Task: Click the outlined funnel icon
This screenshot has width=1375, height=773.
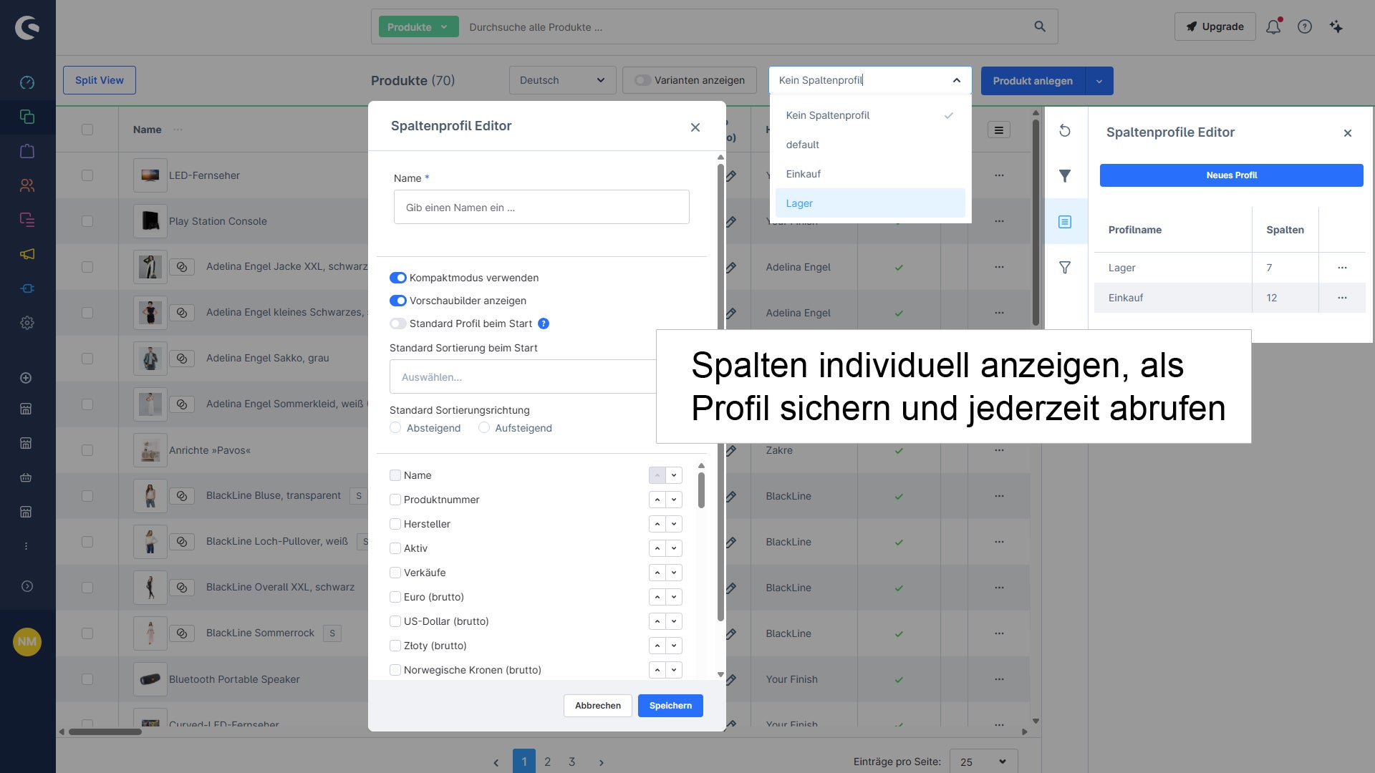Action: [x=1065, y=267]
